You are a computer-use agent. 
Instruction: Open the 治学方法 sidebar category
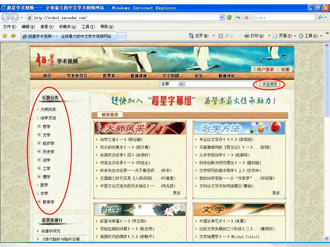tap(48, 118)
